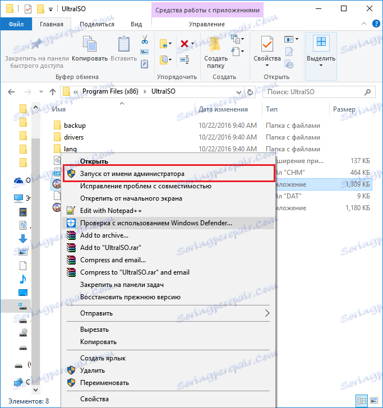Screen dimensions: 383x408
Task: Click the Properties checkmark icon
Action: [267, 44]
